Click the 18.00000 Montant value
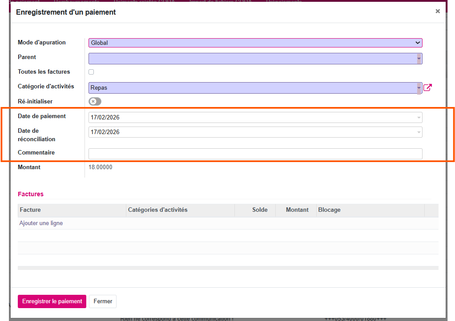The height and width of the screenshot is (321, 455). tap(101, 167)
